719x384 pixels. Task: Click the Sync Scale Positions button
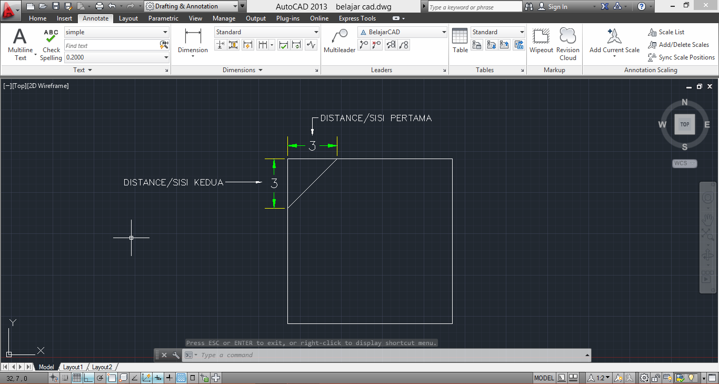pos(682,57)
